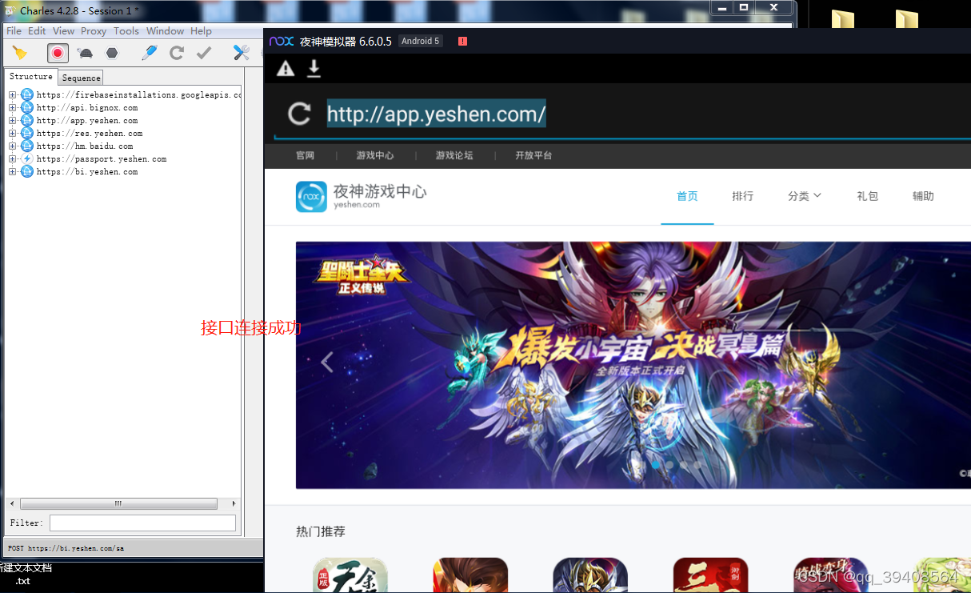
Task: Click the Nox logo in emulator title bar
Action: tap(281, 41)
